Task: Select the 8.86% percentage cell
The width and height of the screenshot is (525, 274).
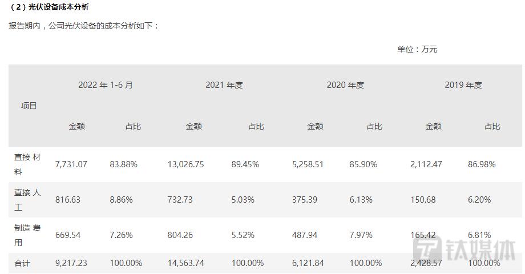Action: 121,200
